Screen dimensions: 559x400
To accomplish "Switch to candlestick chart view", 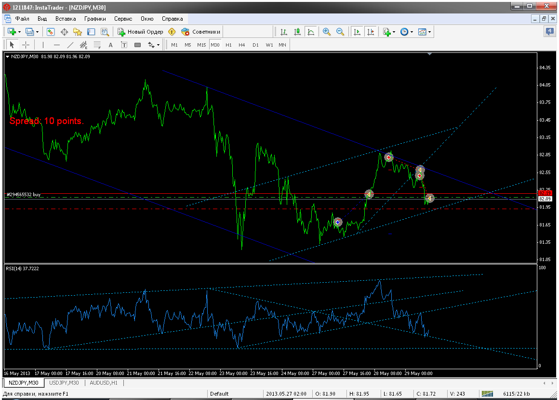I will [x=297, y=32].
